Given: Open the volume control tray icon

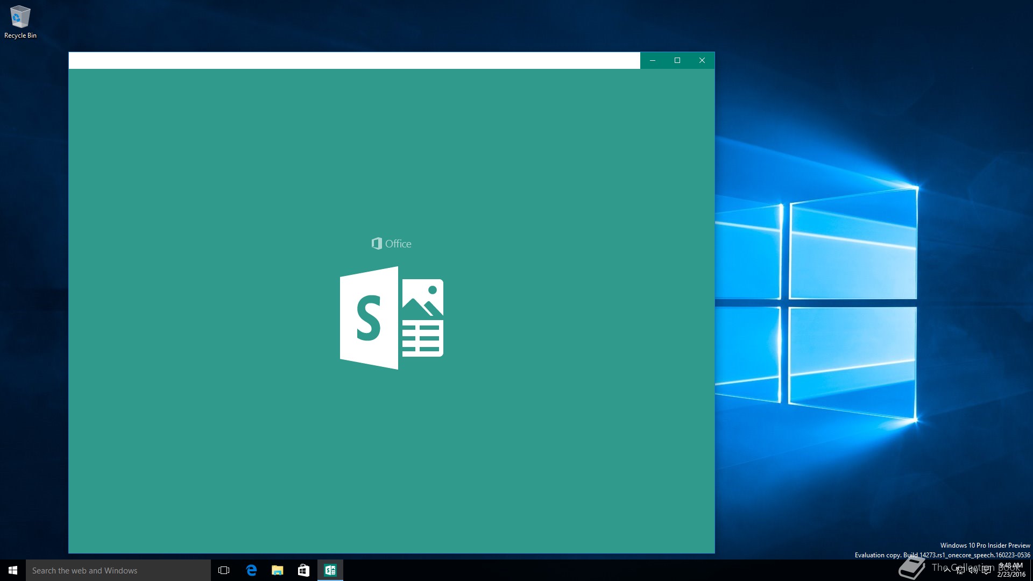Looking at the screenshot, I should click(973, 570).
